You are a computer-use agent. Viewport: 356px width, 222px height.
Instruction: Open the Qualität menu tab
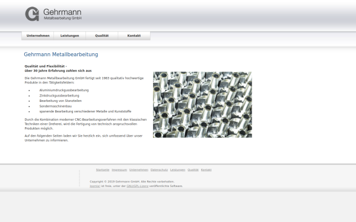pos(101,36)
